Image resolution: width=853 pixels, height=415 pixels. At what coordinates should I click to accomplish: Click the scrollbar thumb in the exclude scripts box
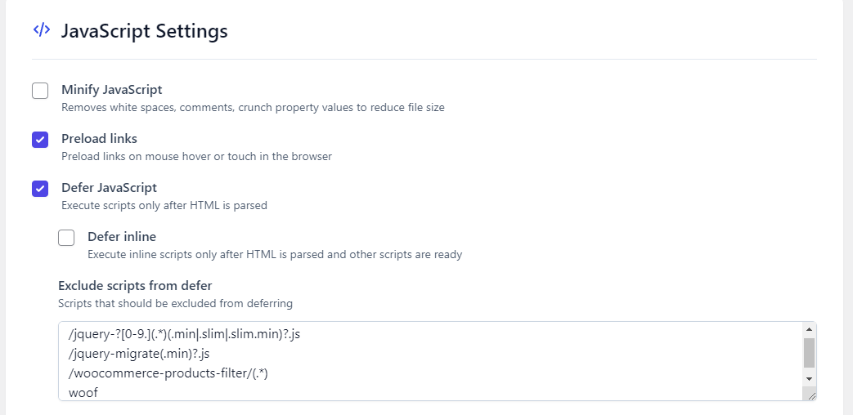(x=809, y=353)
